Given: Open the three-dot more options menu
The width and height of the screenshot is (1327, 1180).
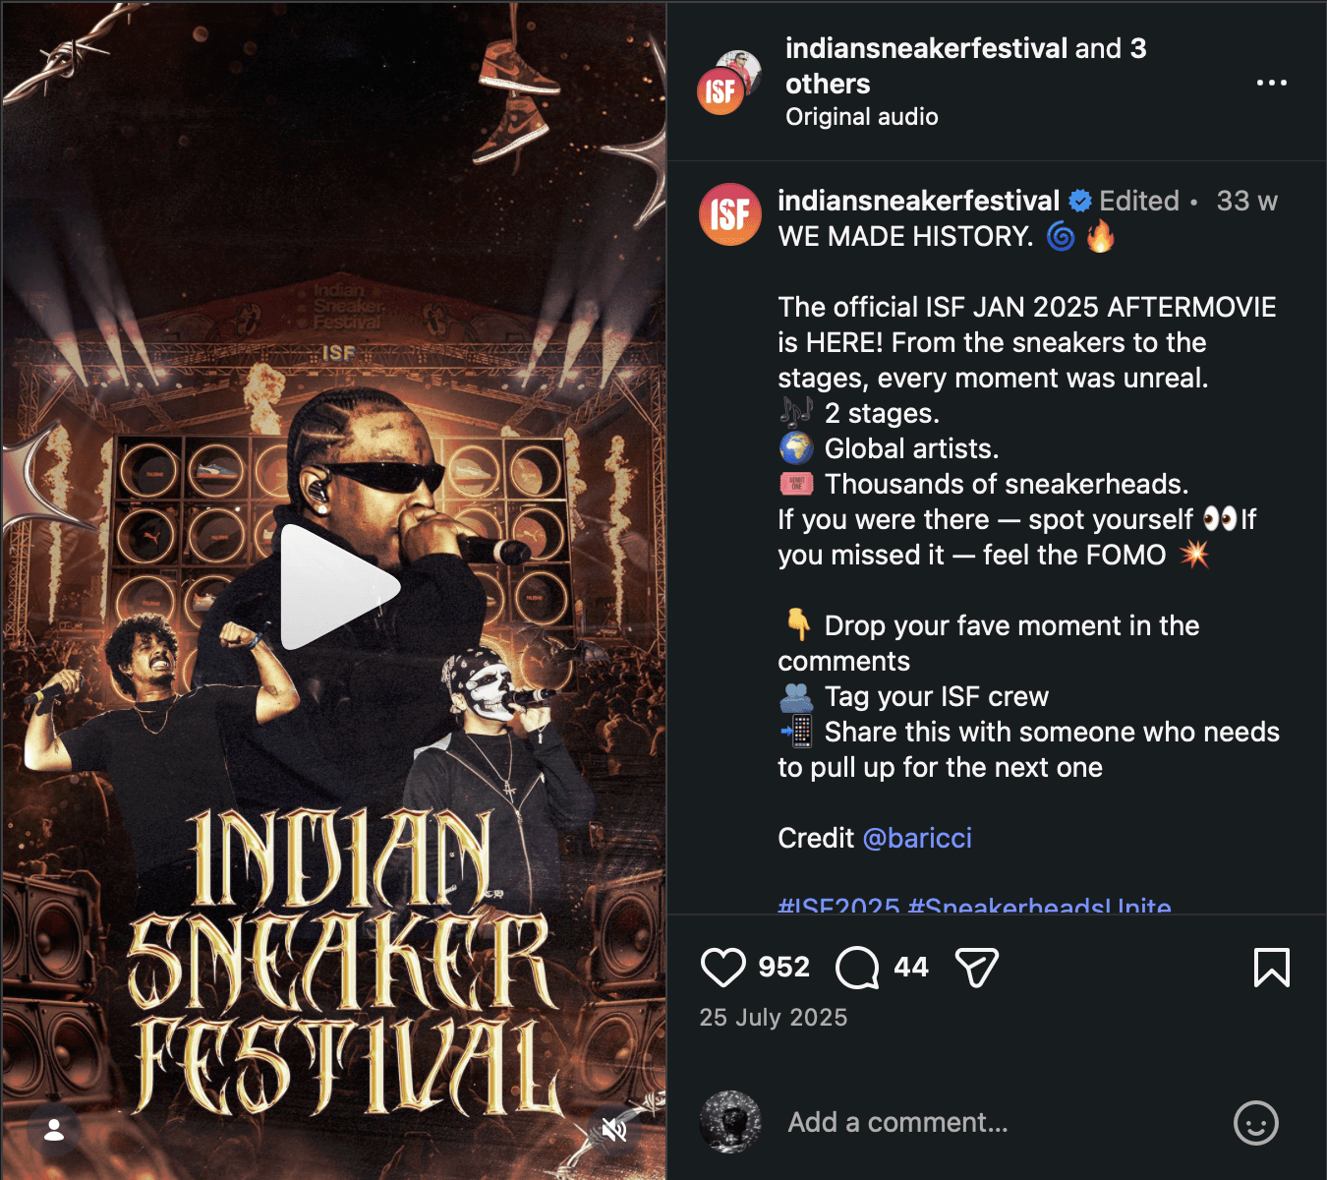Looking at the screenshot, I should (x=1272, y=83).
